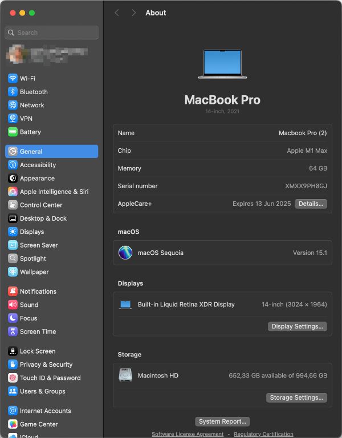Click the 14-inch (3024 × 1964) value
Viewport: 342px width, 438px height.
pyautogui.click(x=294, y=305)
